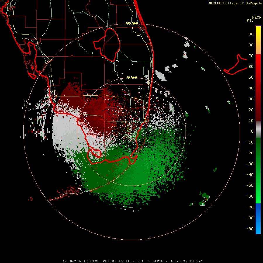Click the light blue bottom segment of color bar
263x263 pixels.
258,228
